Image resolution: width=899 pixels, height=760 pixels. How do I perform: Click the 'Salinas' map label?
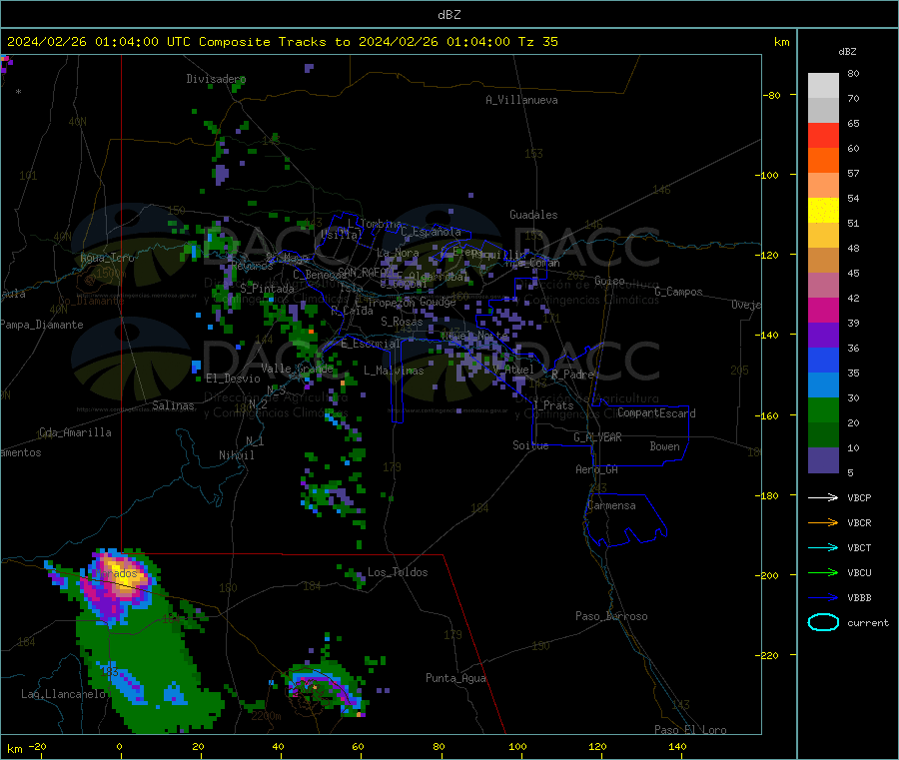[173, 405]
